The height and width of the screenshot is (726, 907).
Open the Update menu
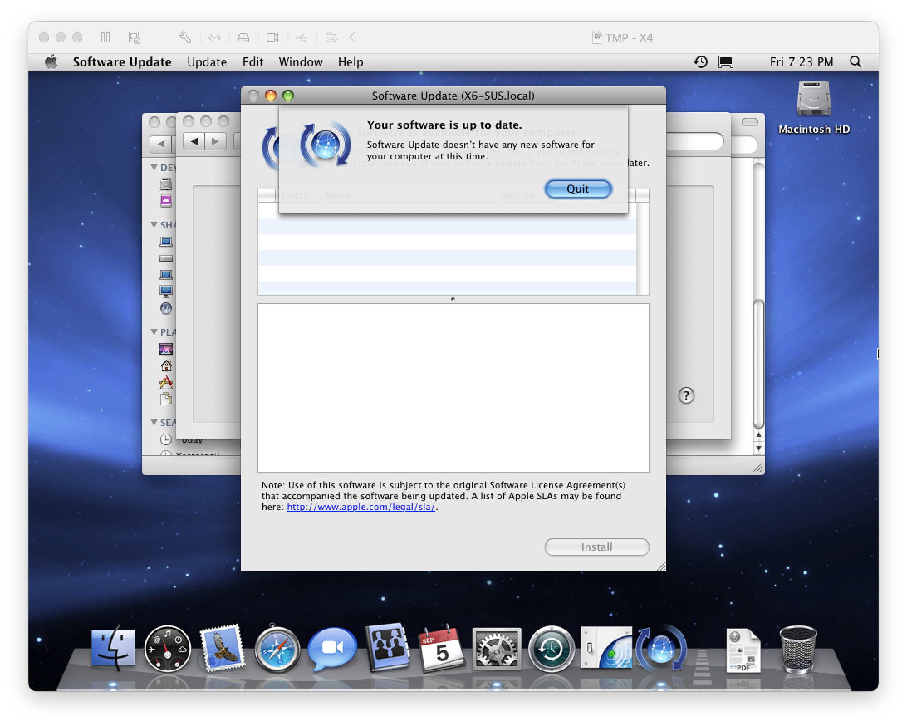pos(206,62)
